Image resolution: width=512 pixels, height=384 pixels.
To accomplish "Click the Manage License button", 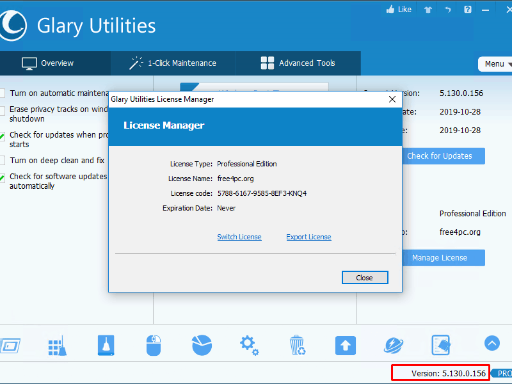I will point(444,258).
